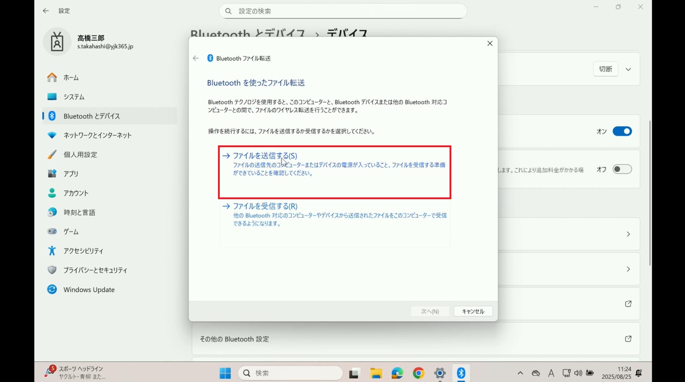Go to プライバシーとセキュリティ settings
The height and width of the screenshot is (382, 685).
[x=95, y=270]
